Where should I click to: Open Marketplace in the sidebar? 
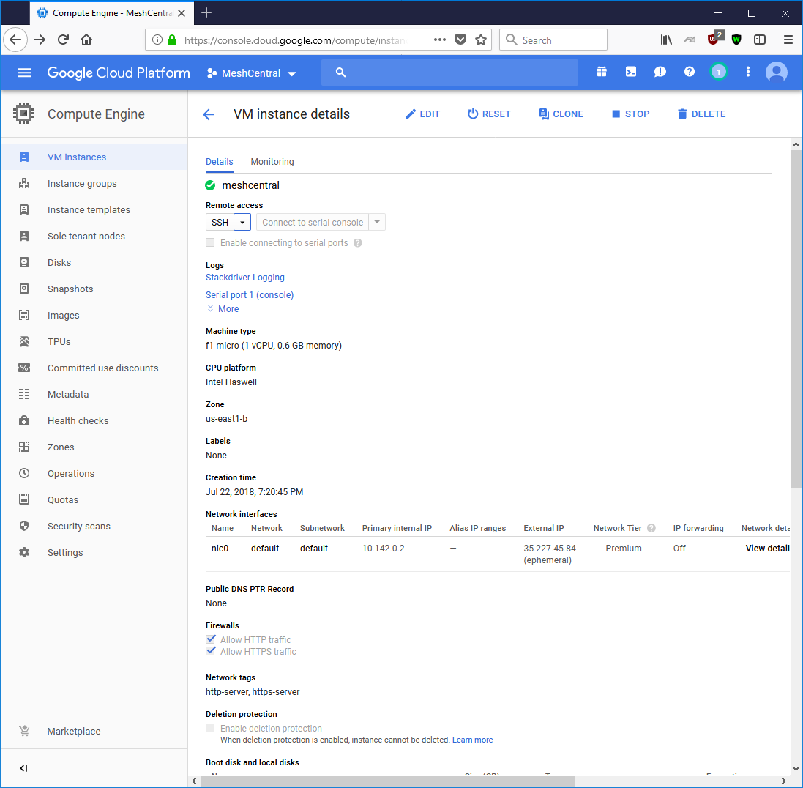[x=94, y=731]
